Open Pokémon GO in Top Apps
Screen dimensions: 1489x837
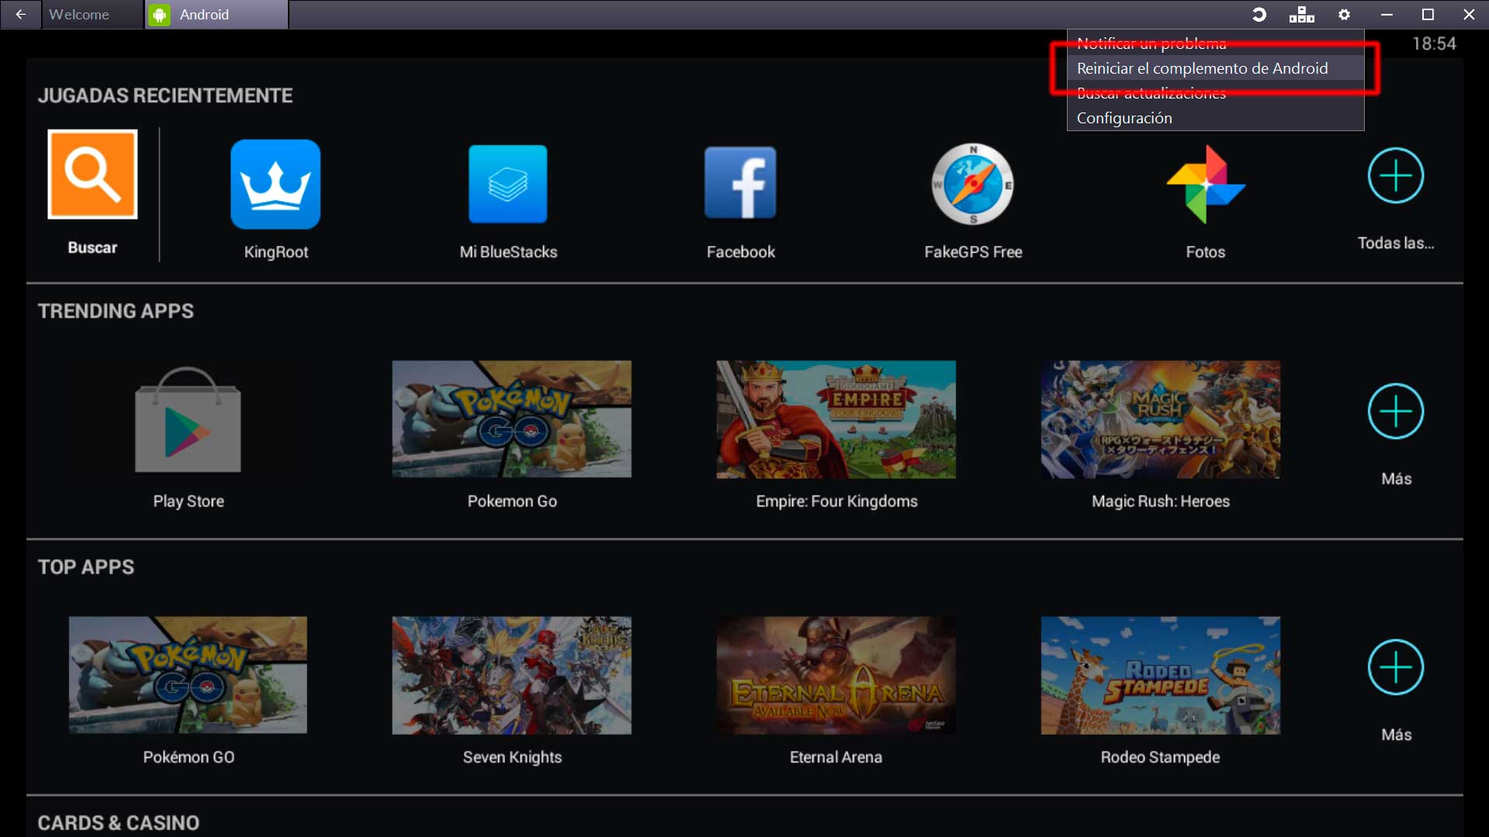(x=188, y=675)
